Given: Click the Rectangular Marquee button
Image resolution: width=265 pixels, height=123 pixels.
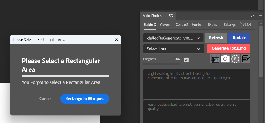Looking at the screenshot, I should coord(85,99).
